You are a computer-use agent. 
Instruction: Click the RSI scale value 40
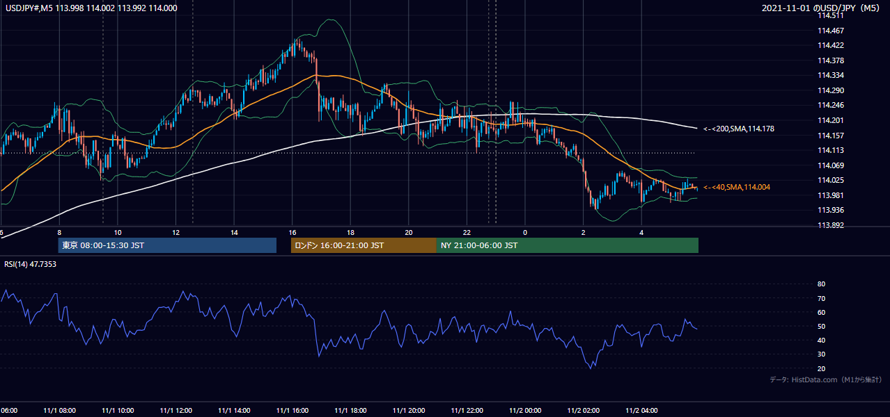[x=821, y=340]
